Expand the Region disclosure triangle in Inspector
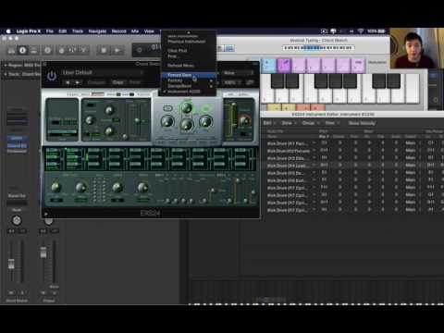This screenshot has height=333, width=444. [x=6, y=66]
